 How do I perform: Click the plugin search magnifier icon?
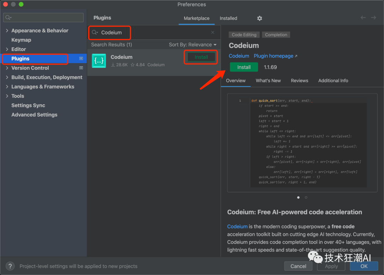pyautogui.click(x=95, y=32)
